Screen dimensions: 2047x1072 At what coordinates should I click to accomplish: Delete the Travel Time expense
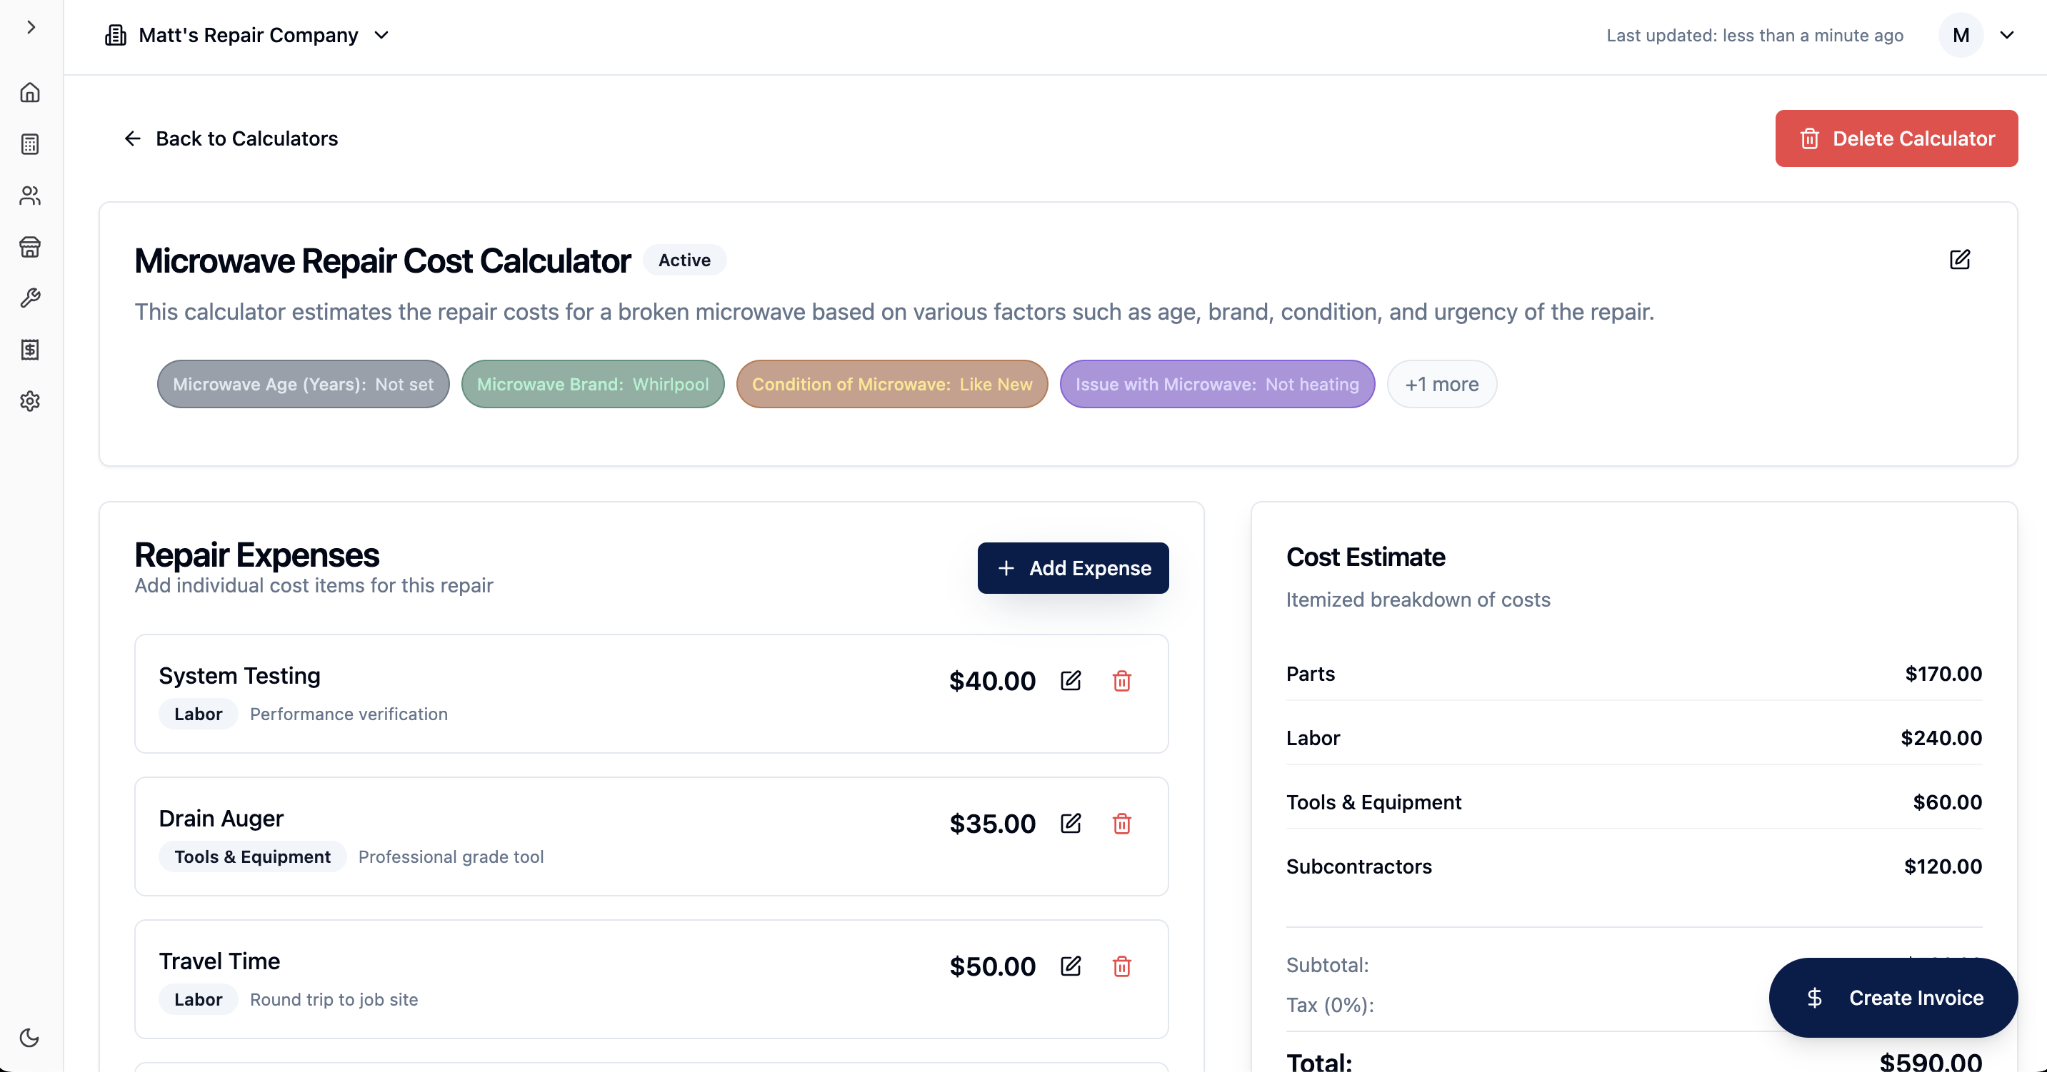tap(1121, 966)
